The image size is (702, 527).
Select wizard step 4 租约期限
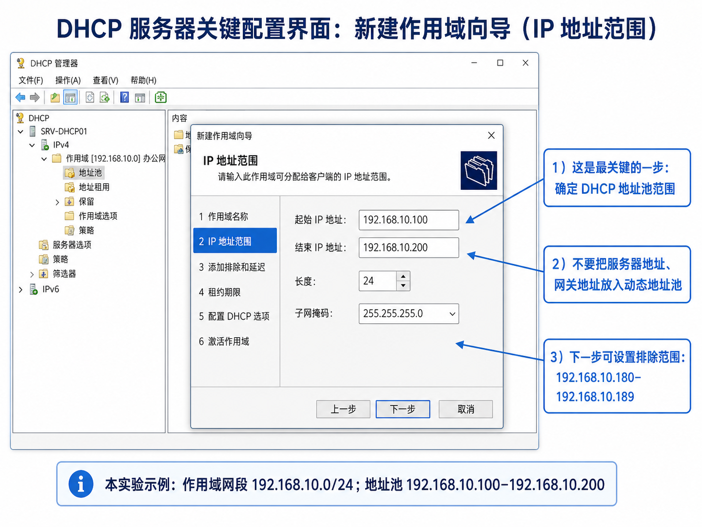coord(235,292)
